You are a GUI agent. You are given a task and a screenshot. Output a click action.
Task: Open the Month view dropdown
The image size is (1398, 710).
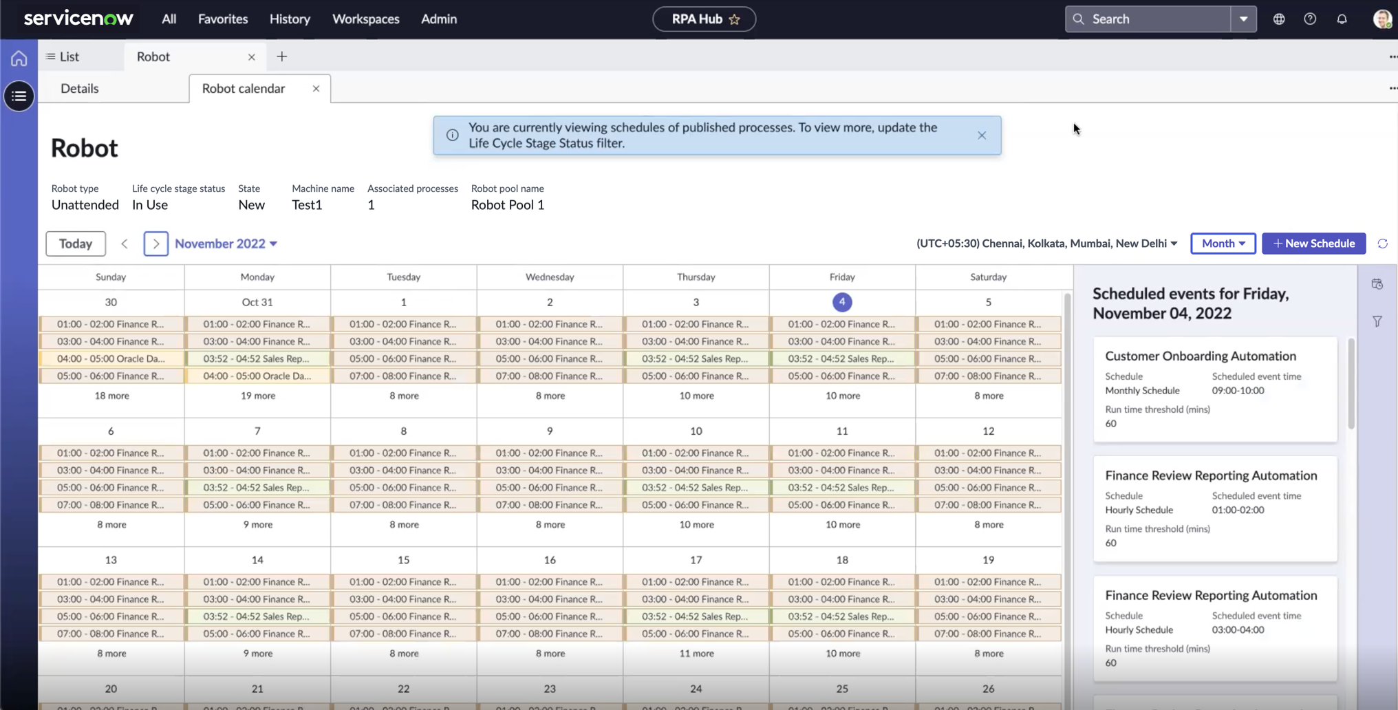[x=1223, y=244]
